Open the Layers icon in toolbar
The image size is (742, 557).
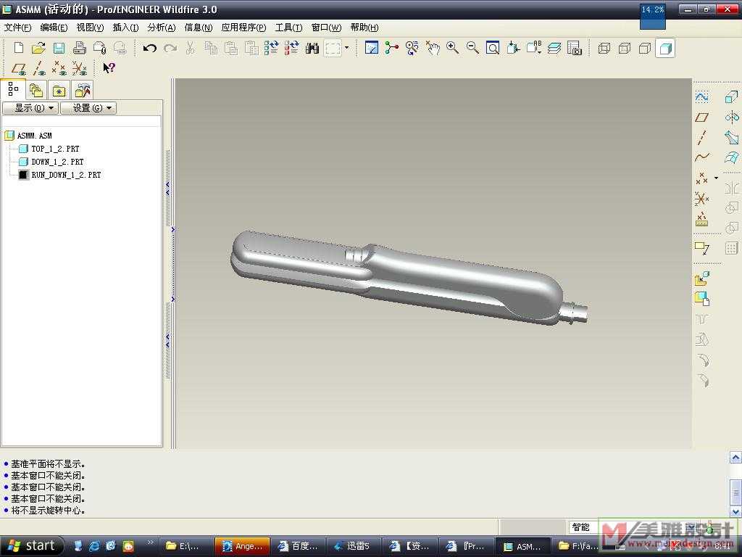[x=554, y=48]
